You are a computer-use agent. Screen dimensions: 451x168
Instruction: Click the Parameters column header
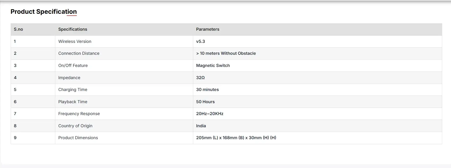pyautogui.click(x=208, y=29)
